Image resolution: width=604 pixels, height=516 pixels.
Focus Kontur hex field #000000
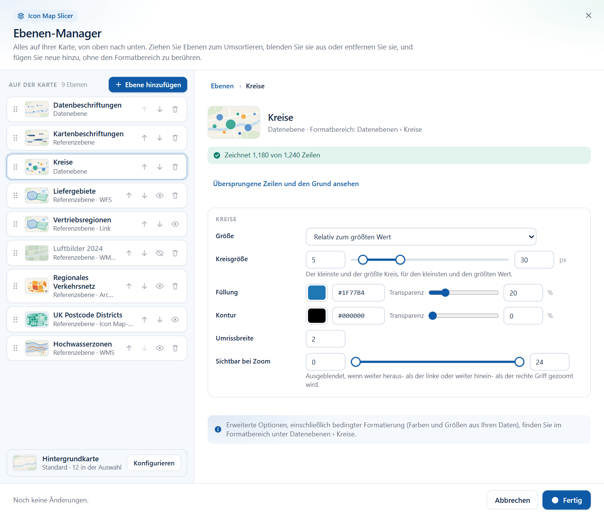(x=359, y=316)
